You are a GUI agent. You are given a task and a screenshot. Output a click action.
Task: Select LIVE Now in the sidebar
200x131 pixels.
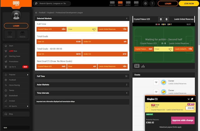(x=13, y=51)
